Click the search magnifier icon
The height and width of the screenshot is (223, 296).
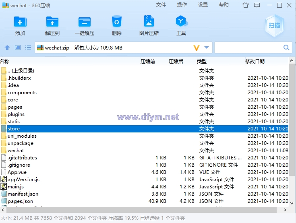click(286, 47)
